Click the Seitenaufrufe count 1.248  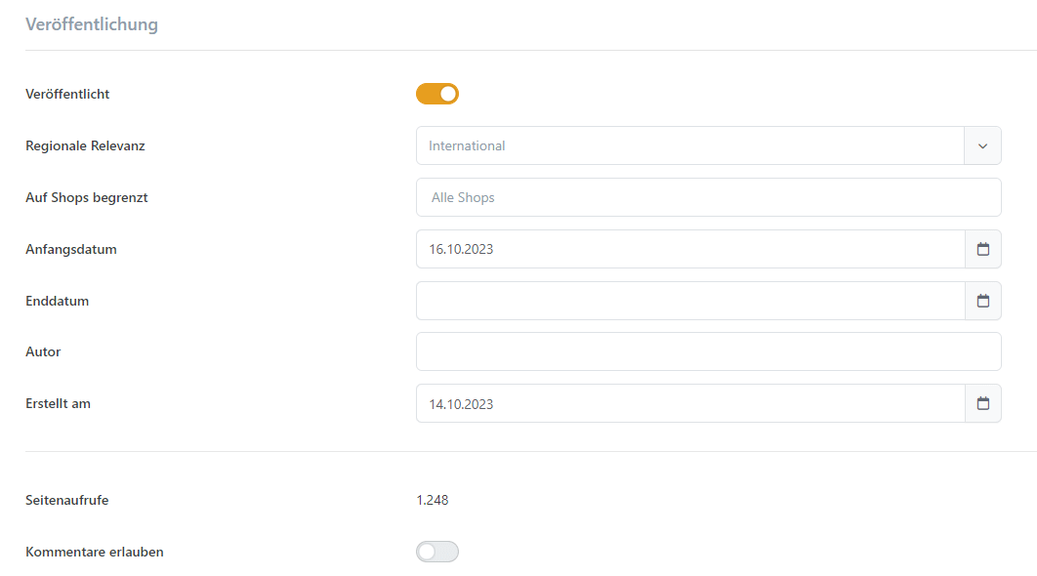pyautogui.click(x=433, y=501)
